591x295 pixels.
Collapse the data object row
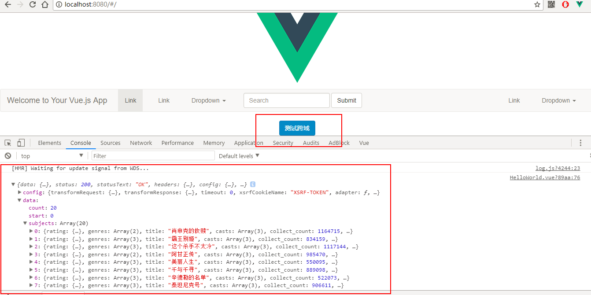[19, 200]
